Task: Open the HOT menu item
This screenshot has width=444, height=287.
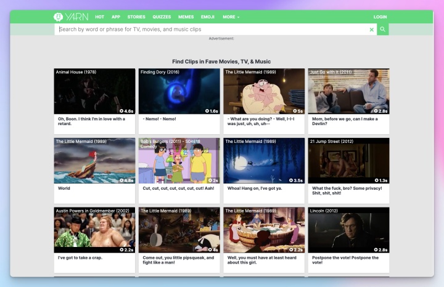Action: coord(99,17)
